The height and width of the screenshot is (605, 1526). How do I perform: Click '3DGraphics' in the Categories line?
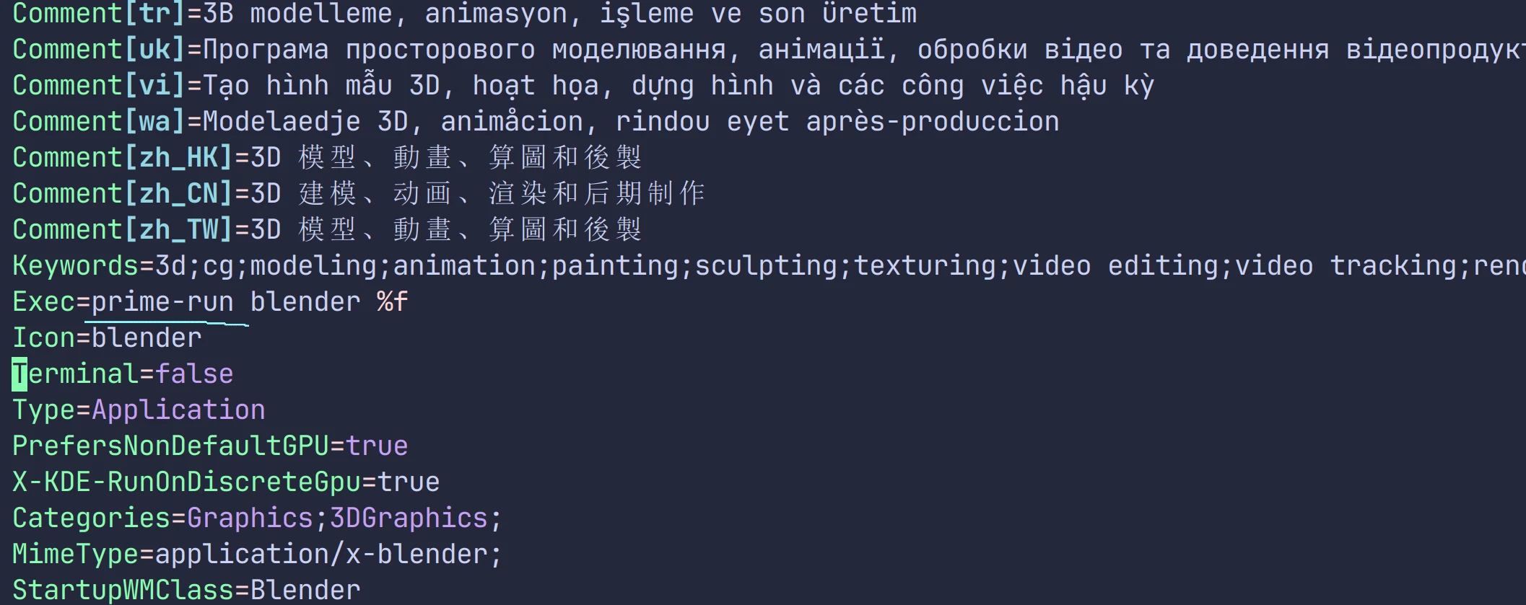coord(409,518)
